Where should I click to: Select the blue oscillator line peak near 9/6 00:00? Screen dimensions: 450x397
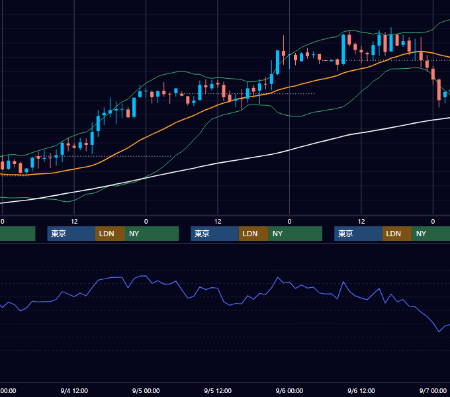pyautogui.click(x=277, y=277)
